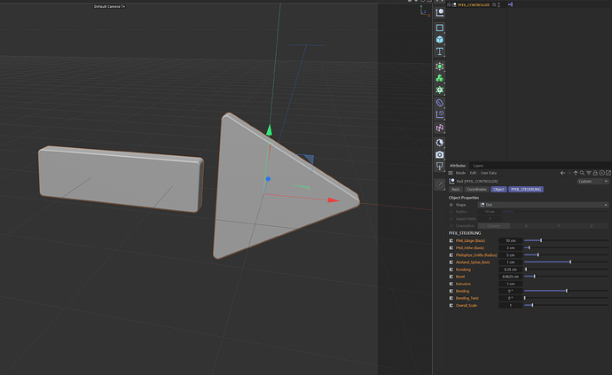Toggle keyframe for Rundung parameter

[x=451, y=270]
